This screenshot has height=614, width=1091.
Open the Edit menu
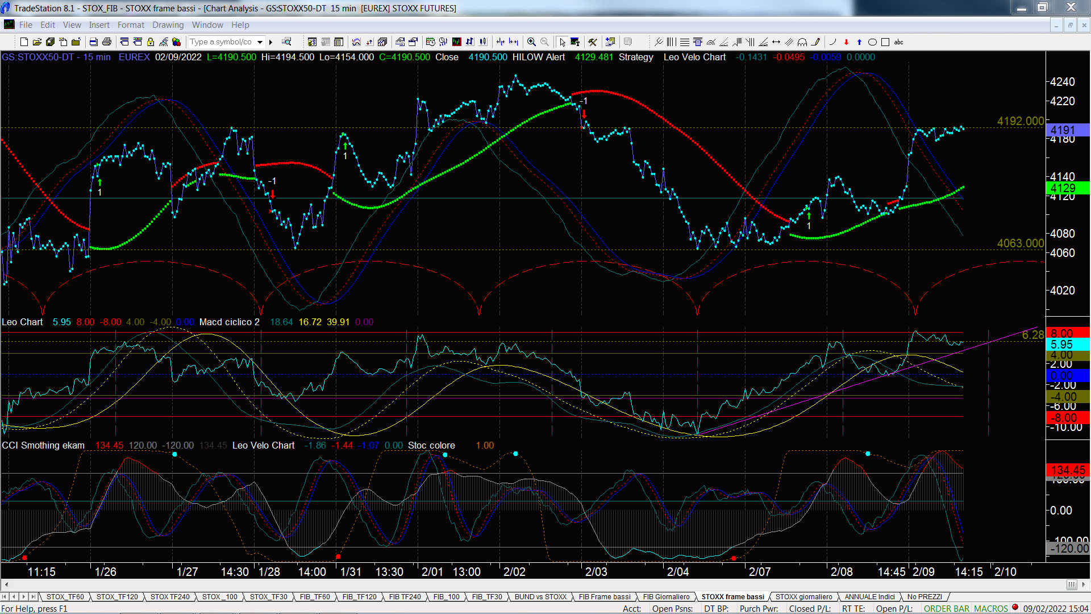[x=48, y=25]
